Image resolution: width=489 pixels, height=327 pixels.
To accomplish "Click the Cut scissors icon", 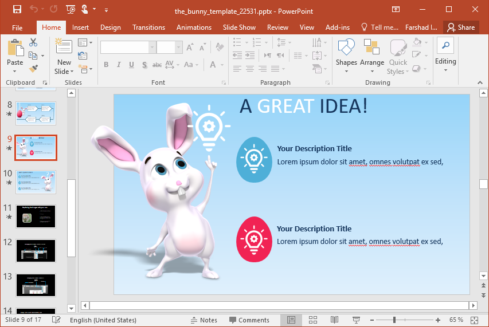I will (33, 42).
